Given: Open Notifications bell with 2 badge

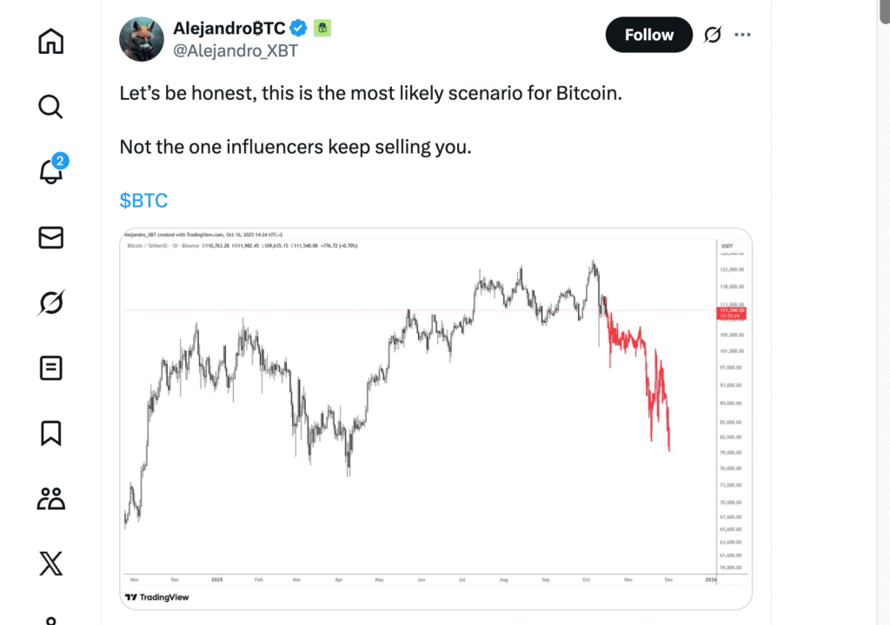Looking at the screenshot, I should (x=51, y=171).
